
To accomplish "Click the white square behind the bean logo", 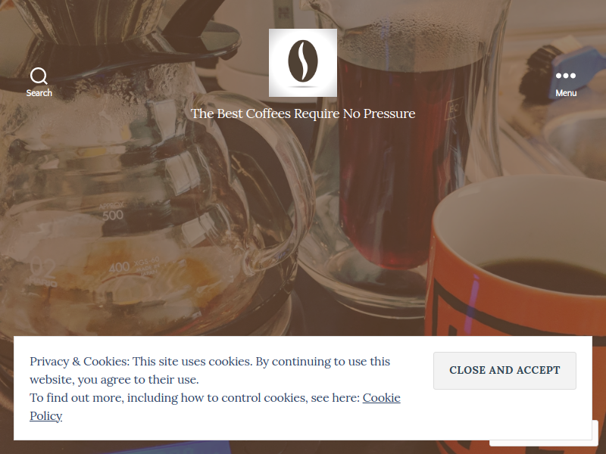I will [x=303, y=63].
